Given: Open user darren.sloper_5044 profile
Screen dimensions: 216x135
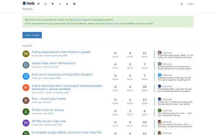Looking at the screenshot, I should pyautogui.click(x=52, y=78).
